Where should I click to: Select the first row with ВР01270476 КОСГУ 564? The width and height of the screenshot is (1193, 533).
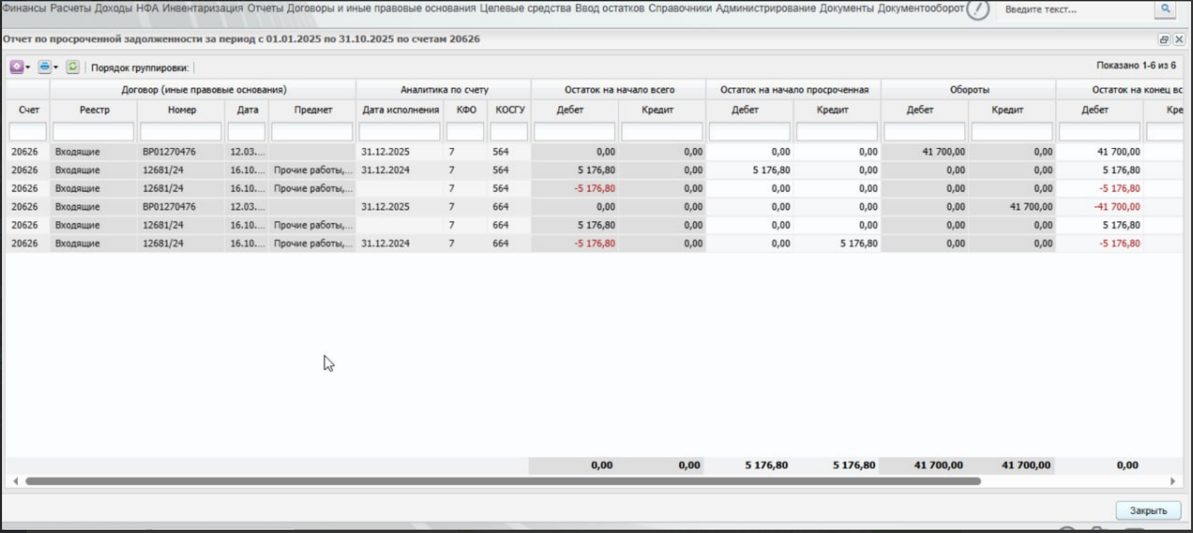[595, 152]
